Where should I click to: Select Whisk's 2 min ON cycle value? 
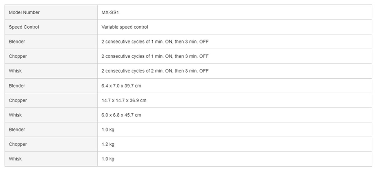(x=155, y=71)
